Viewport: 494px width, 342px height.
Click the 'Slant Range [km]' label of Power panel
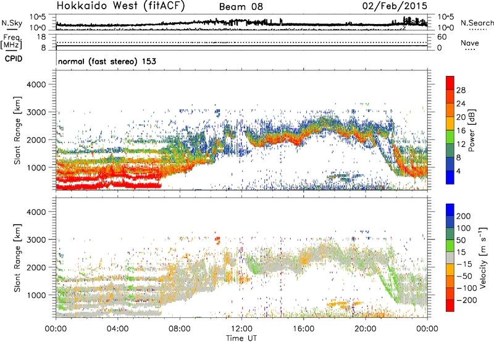click(18, 130)
